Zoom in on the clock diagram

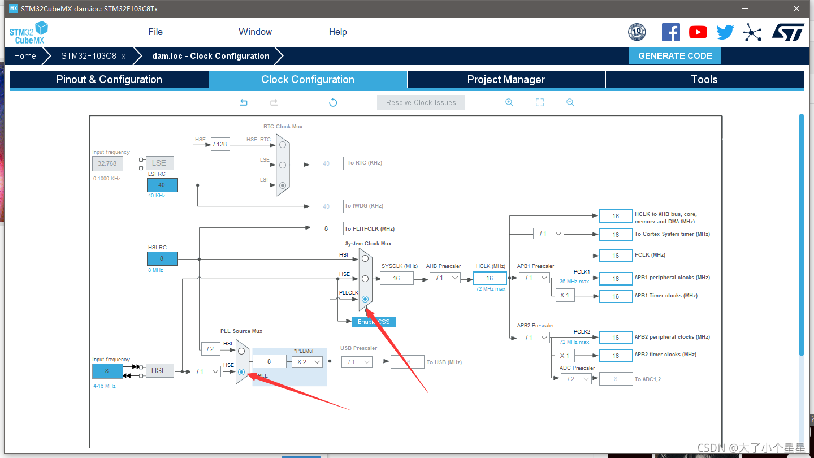(x=509, y=102)
